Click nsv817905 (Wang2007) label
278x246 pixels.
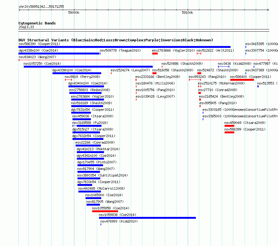105,202
